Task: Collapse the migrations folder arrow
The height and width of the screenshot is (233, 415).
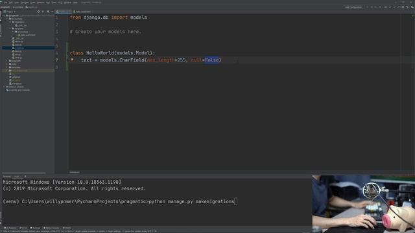Action: coord(10,22)
